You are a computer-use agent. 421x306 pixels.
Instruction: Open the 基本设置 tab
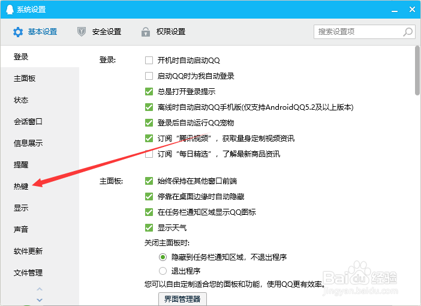click(35, 32)
